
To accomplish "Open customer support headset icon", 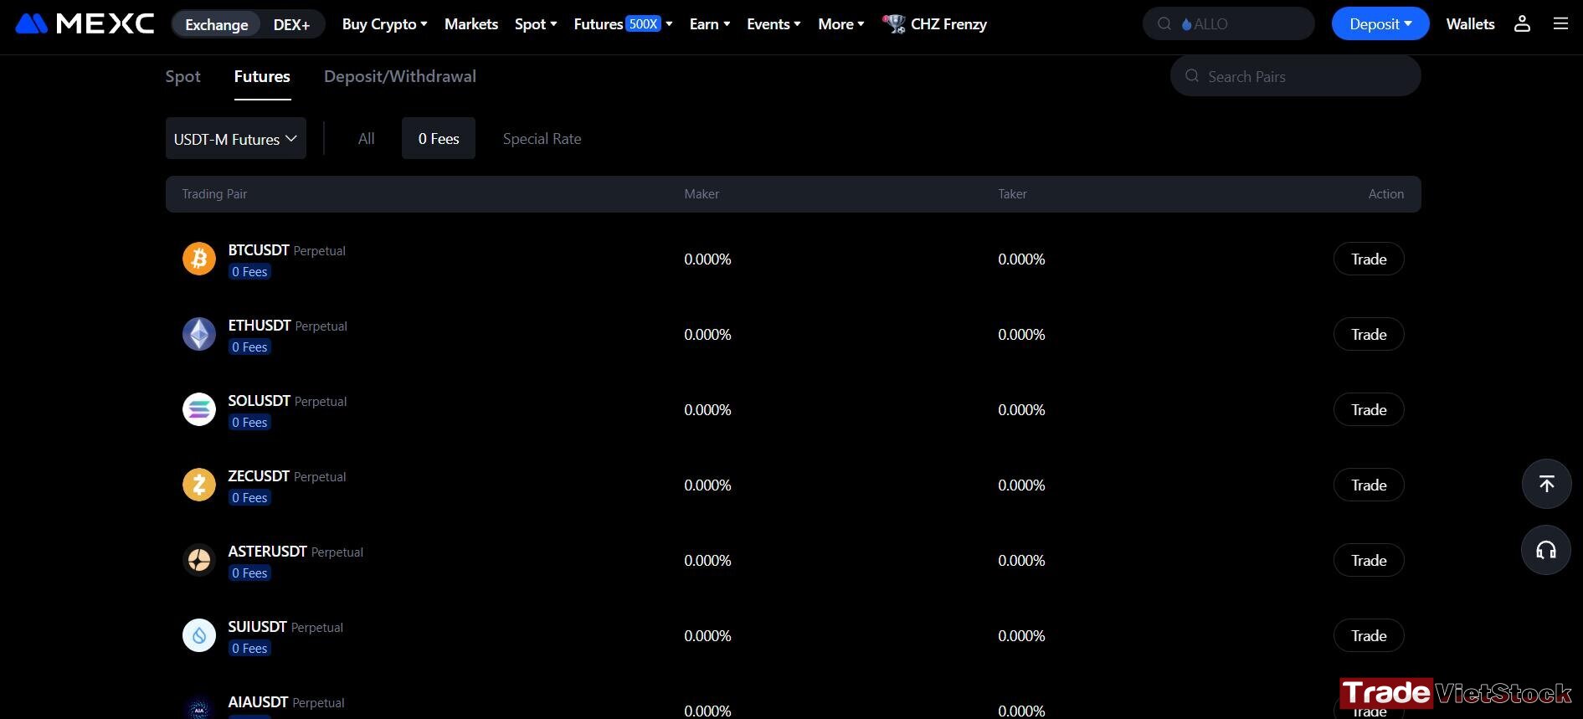I will point(1546,550).
